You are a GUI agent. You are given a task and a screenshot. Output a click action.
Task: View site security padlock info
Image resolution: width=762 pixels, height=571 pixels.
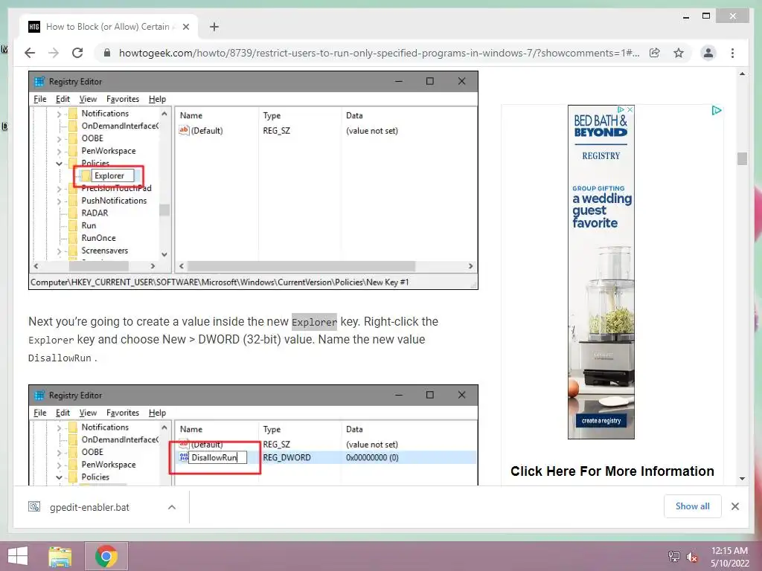107,53
